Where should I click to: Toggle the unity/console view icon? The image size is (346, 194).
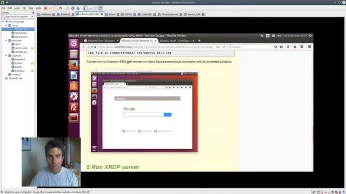pyautogui.click(x=101, y=8)
